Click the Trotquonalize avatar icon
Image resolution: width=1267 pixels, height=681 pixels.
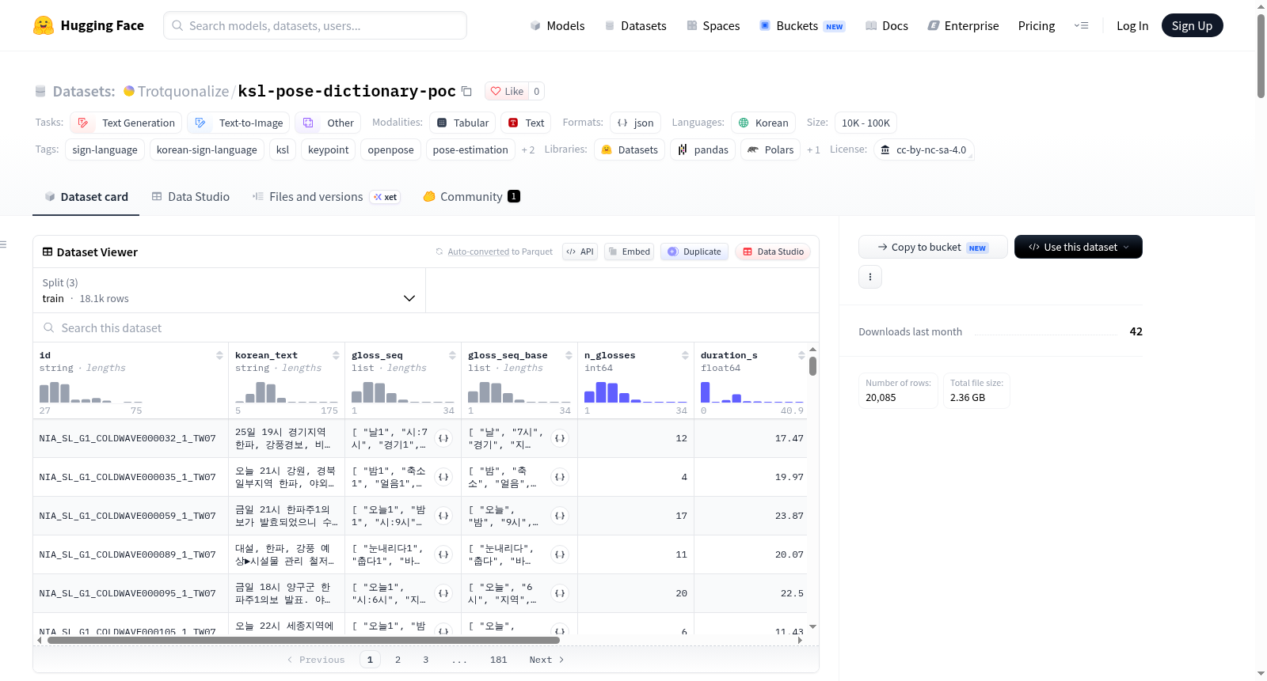click(129, 91)
